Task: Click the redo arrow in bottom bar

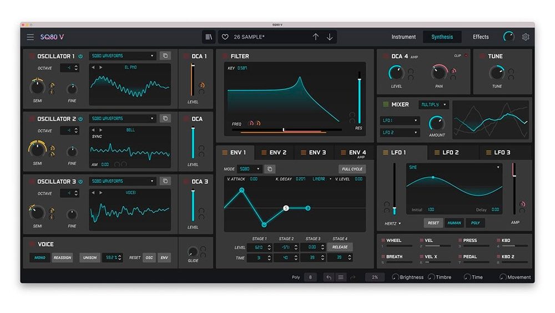Action: tap(352, 278)
